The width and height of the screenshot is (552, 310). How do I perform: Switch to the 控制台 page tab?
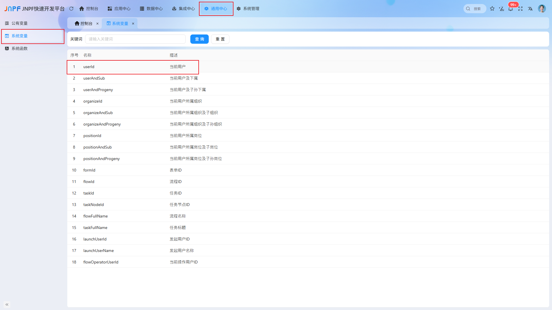point(84,24)
